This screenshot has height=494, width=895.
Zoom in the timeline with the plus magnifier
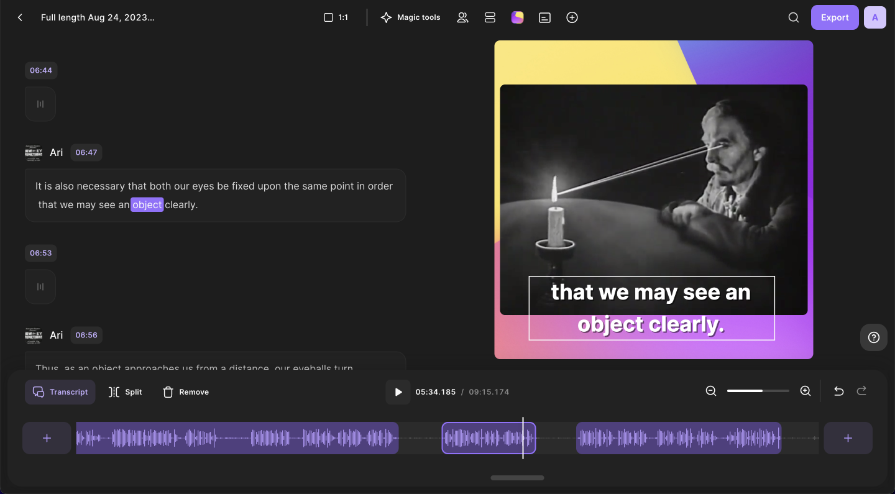(805, 391)
